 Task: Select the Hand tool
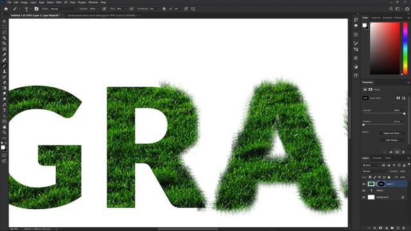pos(4,127)
